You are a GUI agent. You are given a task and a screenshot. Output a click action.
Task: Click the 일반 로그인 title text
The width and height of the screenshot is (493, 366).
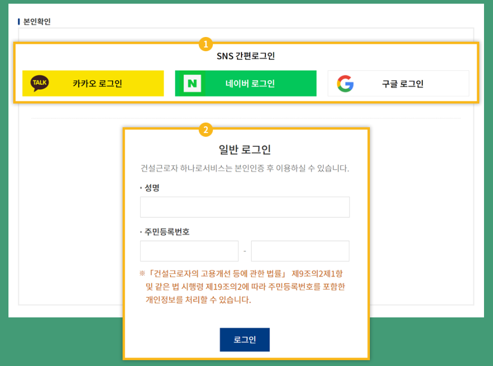pyautogui.click(x=245, y=149)
